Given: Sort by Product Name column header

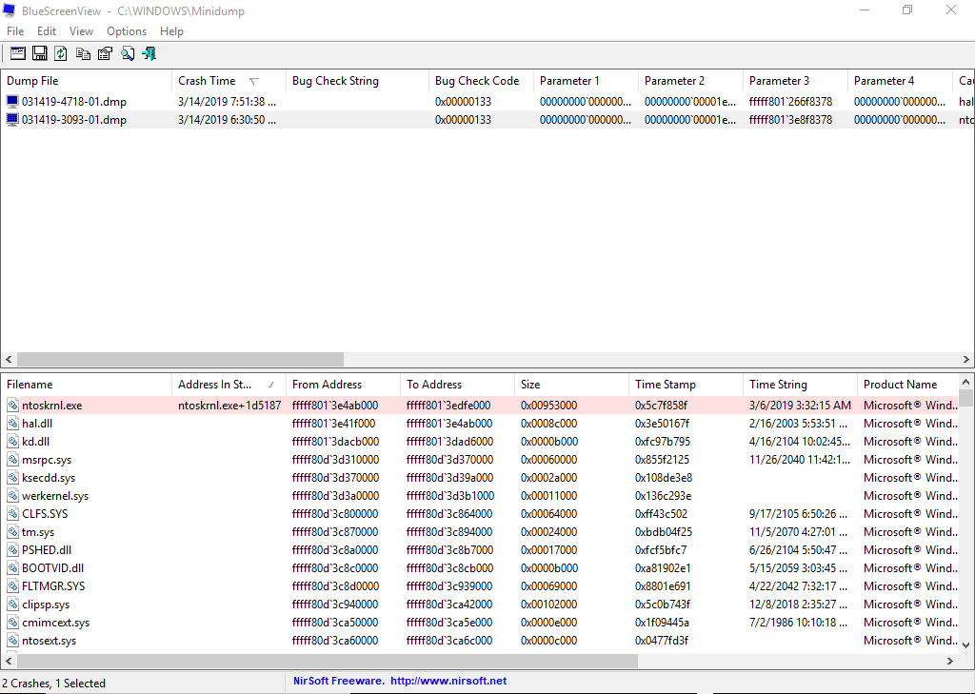Looking at the screenshot, I should pyautogui.click(x=907, y=385).
